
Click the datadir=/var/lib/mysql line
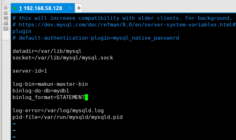pyautogui.click(x=47, y=51)
